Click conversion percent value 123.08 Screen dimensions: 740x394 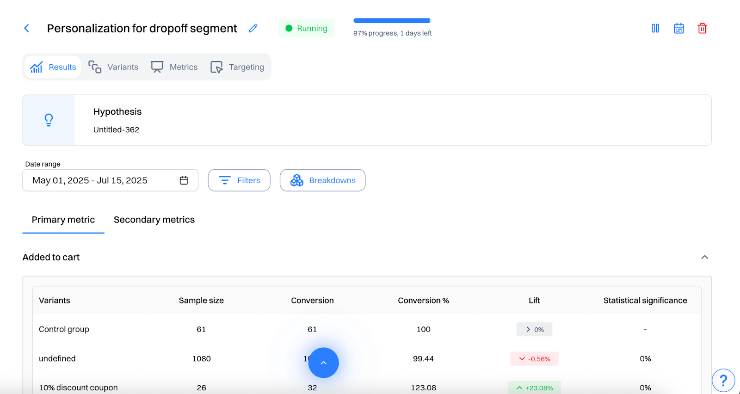(423, 388)
